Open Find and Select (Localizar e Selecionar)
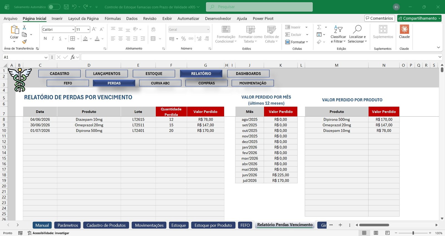The width and height of the screenshot is (445, 236). (x=357, y=34)
